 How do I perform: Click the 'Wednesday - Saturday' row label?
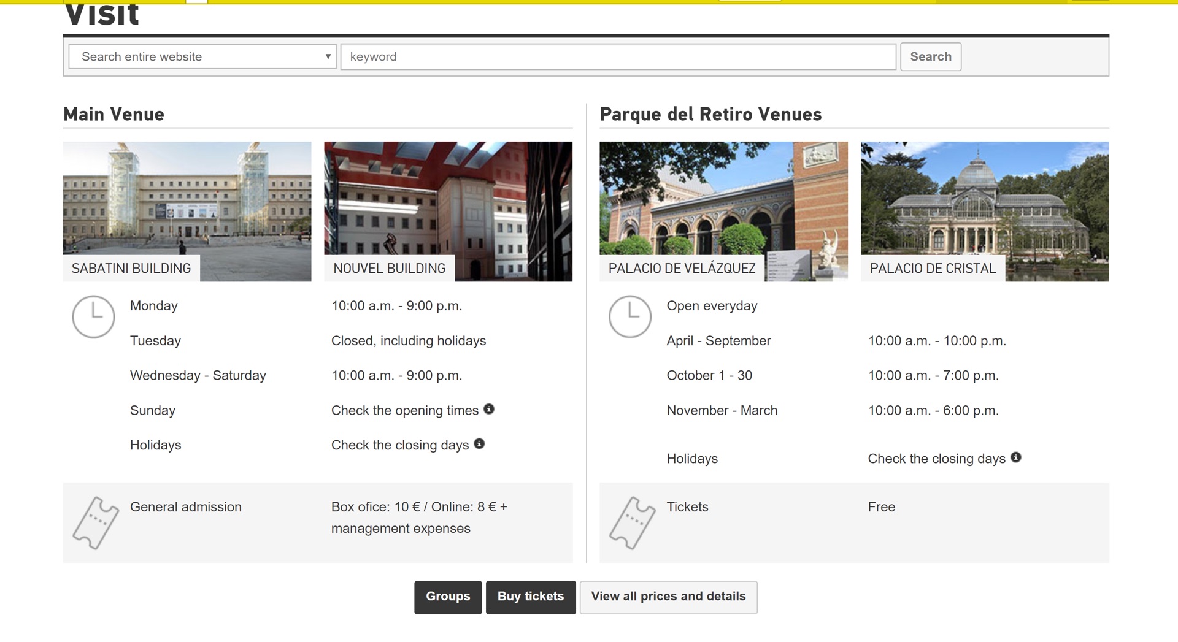pyautogui.click(x=198, y=376)
